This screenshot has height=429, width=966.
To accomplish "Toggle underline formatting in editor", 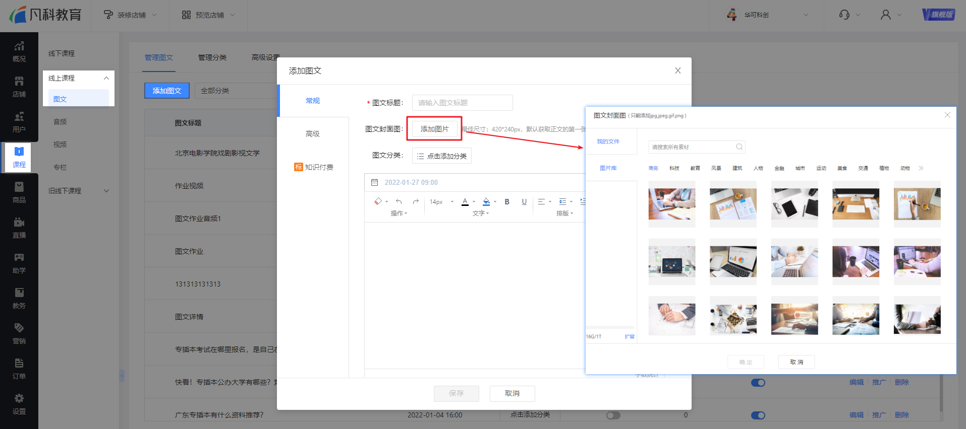I will [x=524, y=201].
